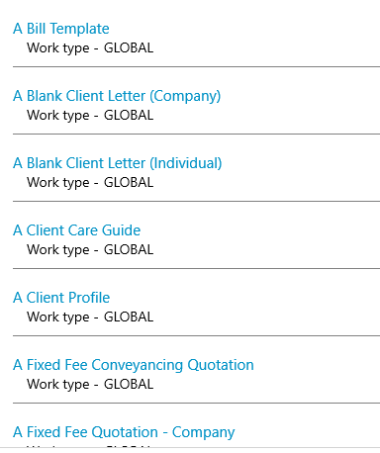
Task: Select A Blank Client Letter (Individual) template
Action: [x=118, y=163]
